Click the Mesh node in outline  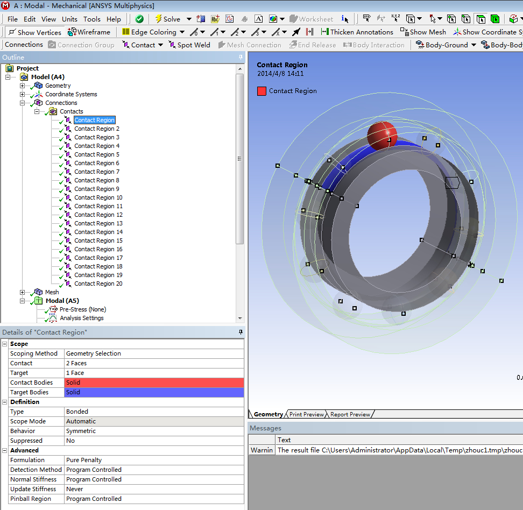point(52,292)
